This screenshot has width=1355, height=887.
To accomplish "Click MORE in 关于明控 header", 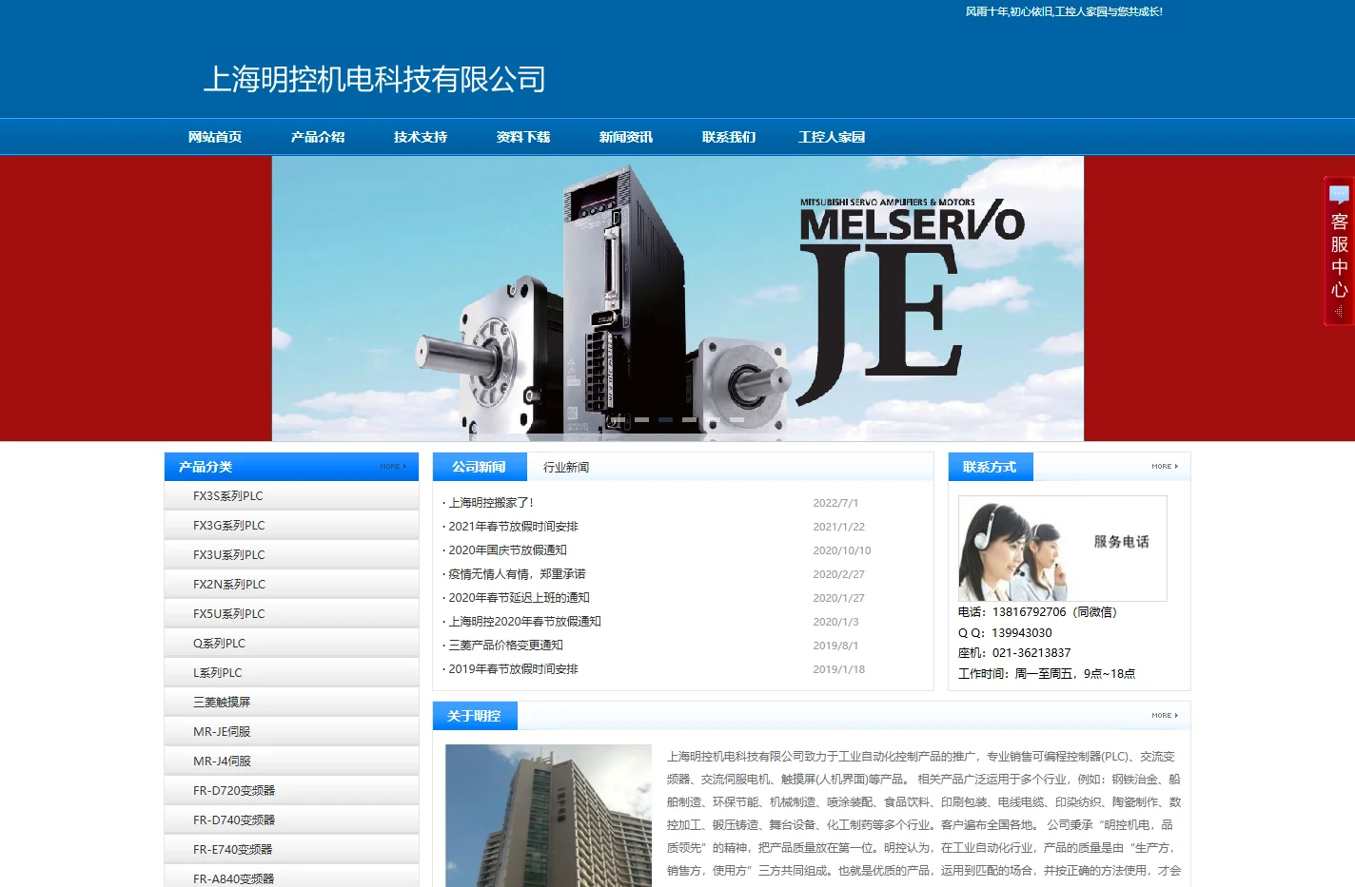I will click(1165, 716).
